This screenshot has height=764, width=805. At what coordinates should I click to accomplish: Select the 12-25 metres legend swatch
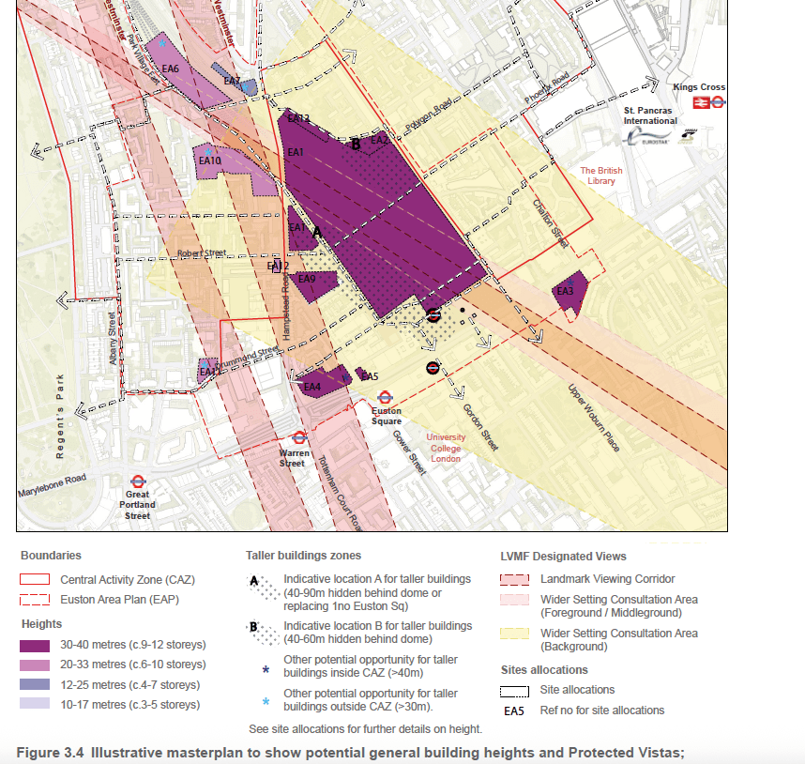pos(37,684)
